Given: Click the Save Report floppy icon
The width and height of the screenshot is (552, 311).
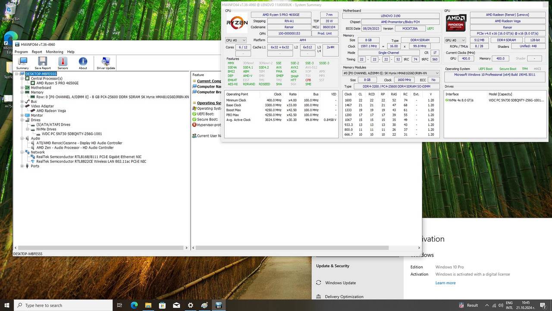Looking at the screenshot, I should tap(42, 63).
